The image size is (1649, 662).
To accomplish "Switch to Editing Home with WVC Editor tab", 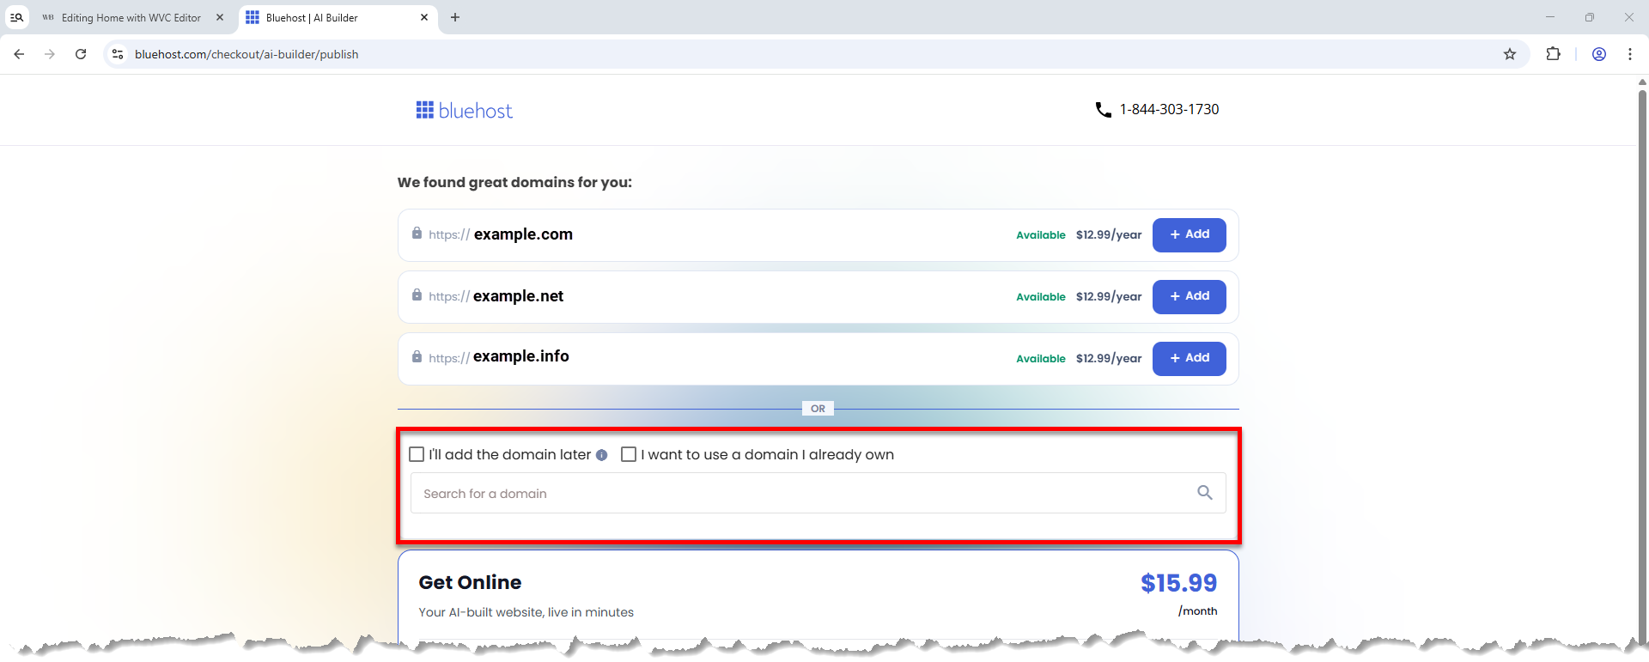I will [x=131, y=17].
